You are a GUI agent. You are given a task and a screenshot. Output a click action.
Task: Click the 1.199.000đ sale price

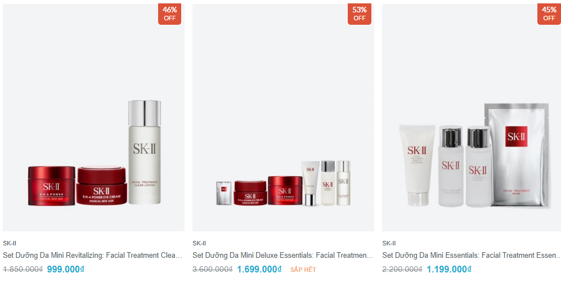tap(449, 269)
